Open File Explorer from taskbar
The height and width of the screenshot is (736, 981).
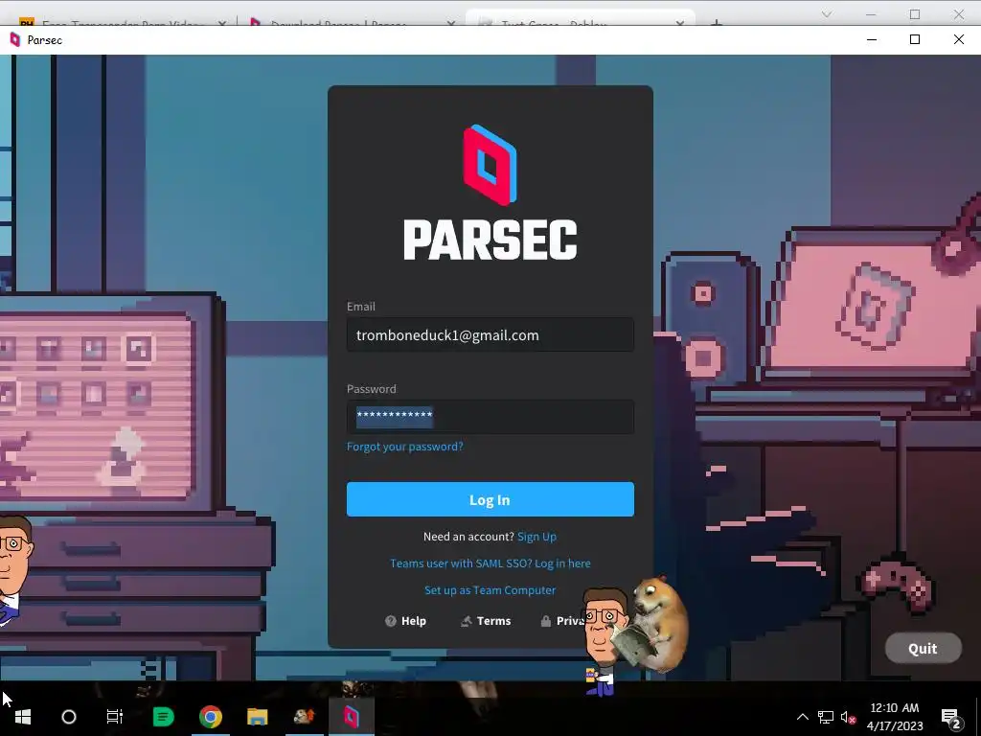click(257, 717)
